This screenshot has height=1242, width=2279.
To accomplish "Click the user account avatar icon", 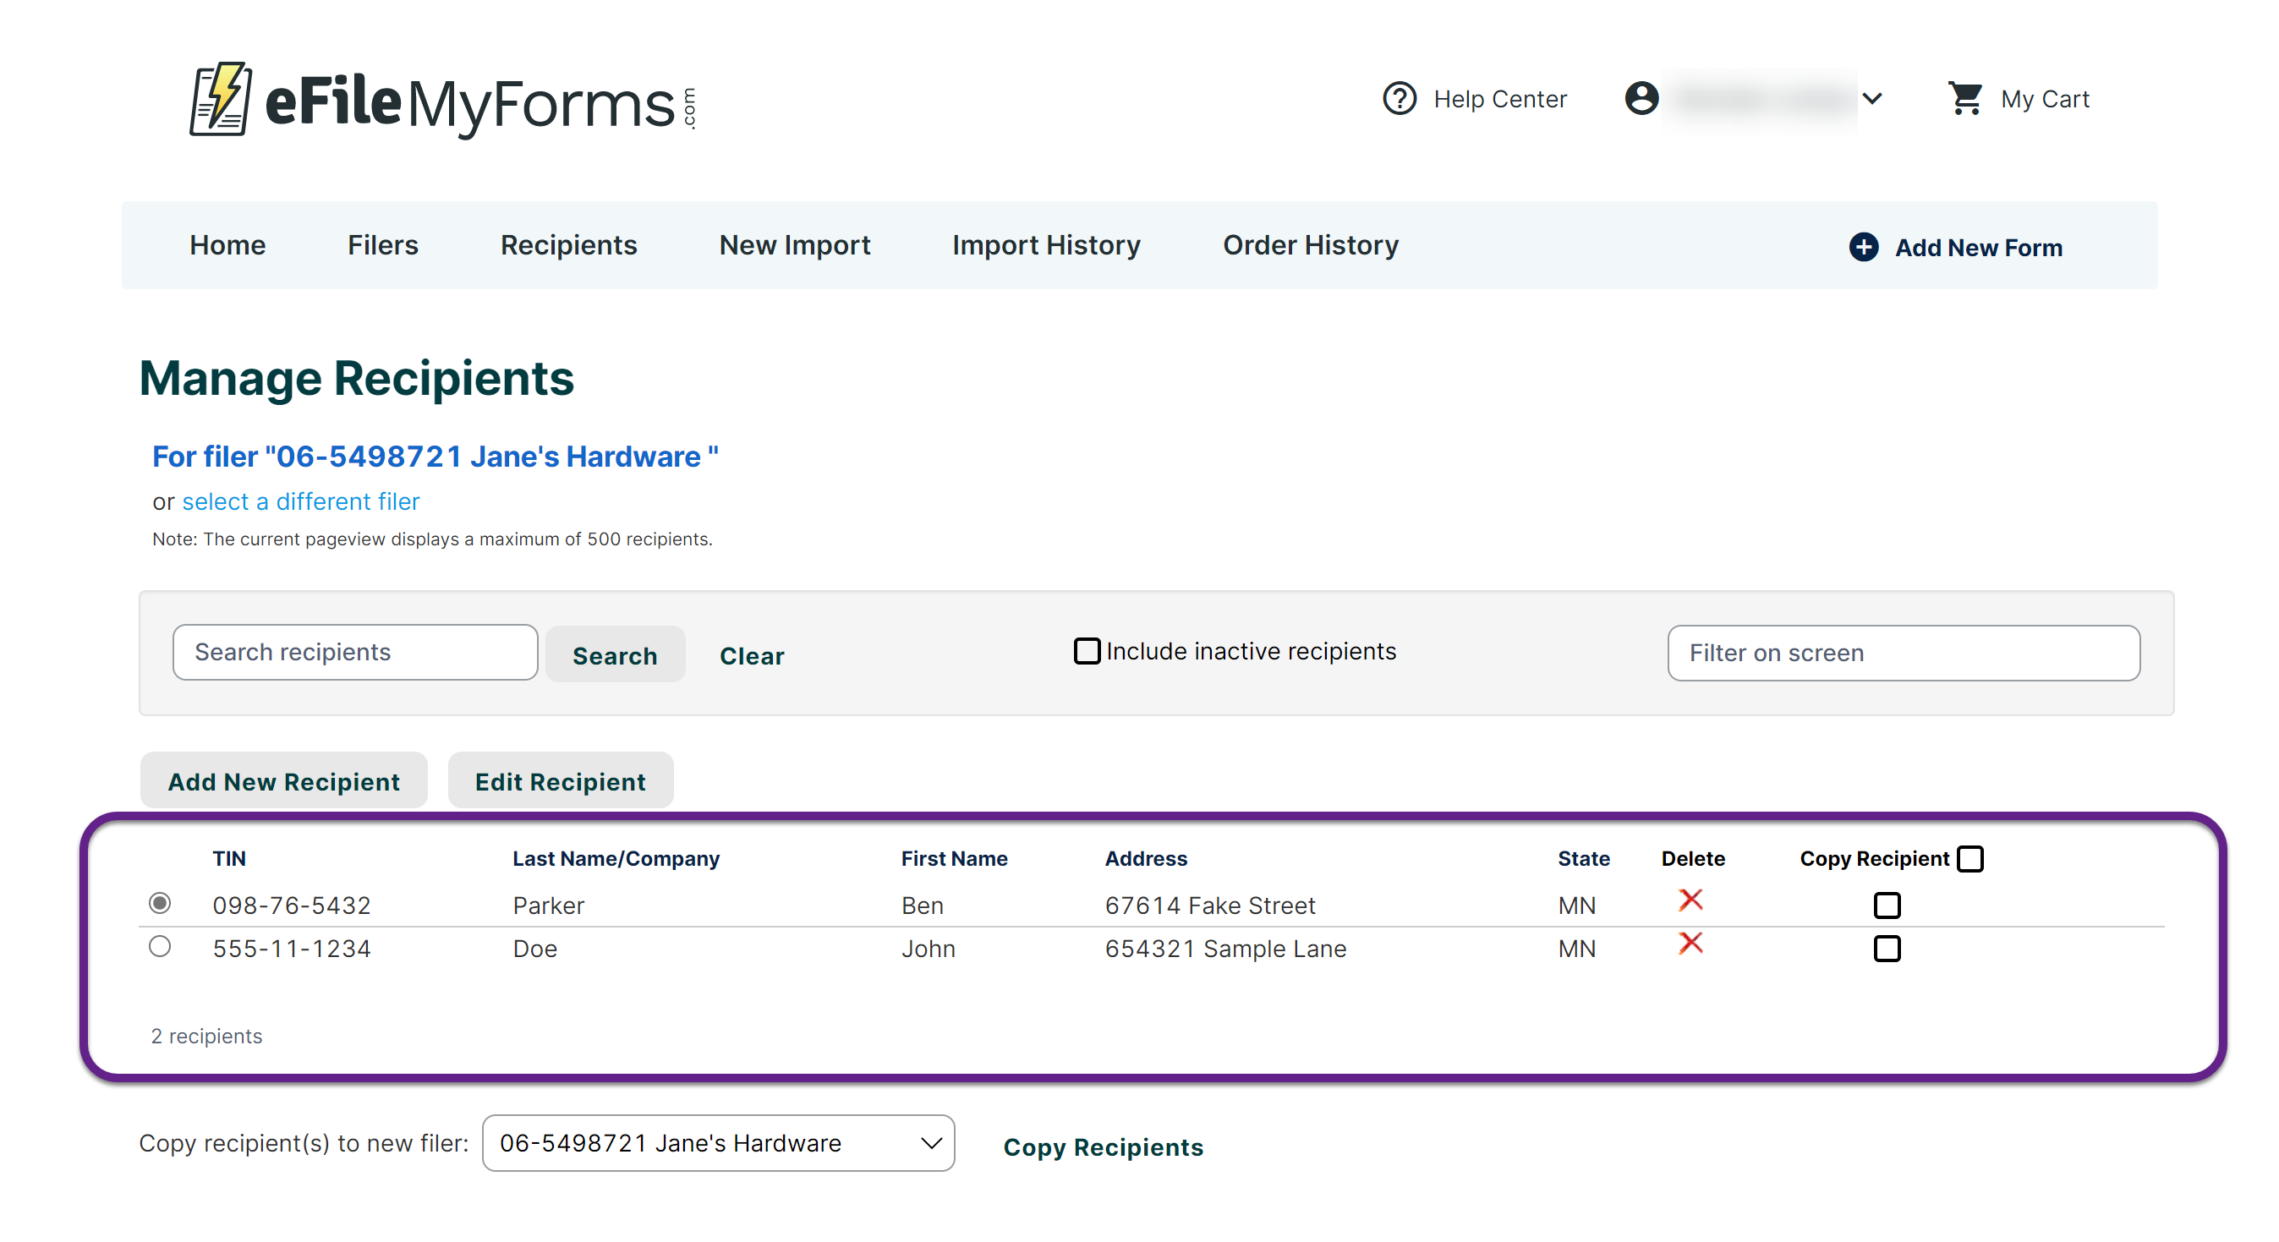I will (1641, 98).
